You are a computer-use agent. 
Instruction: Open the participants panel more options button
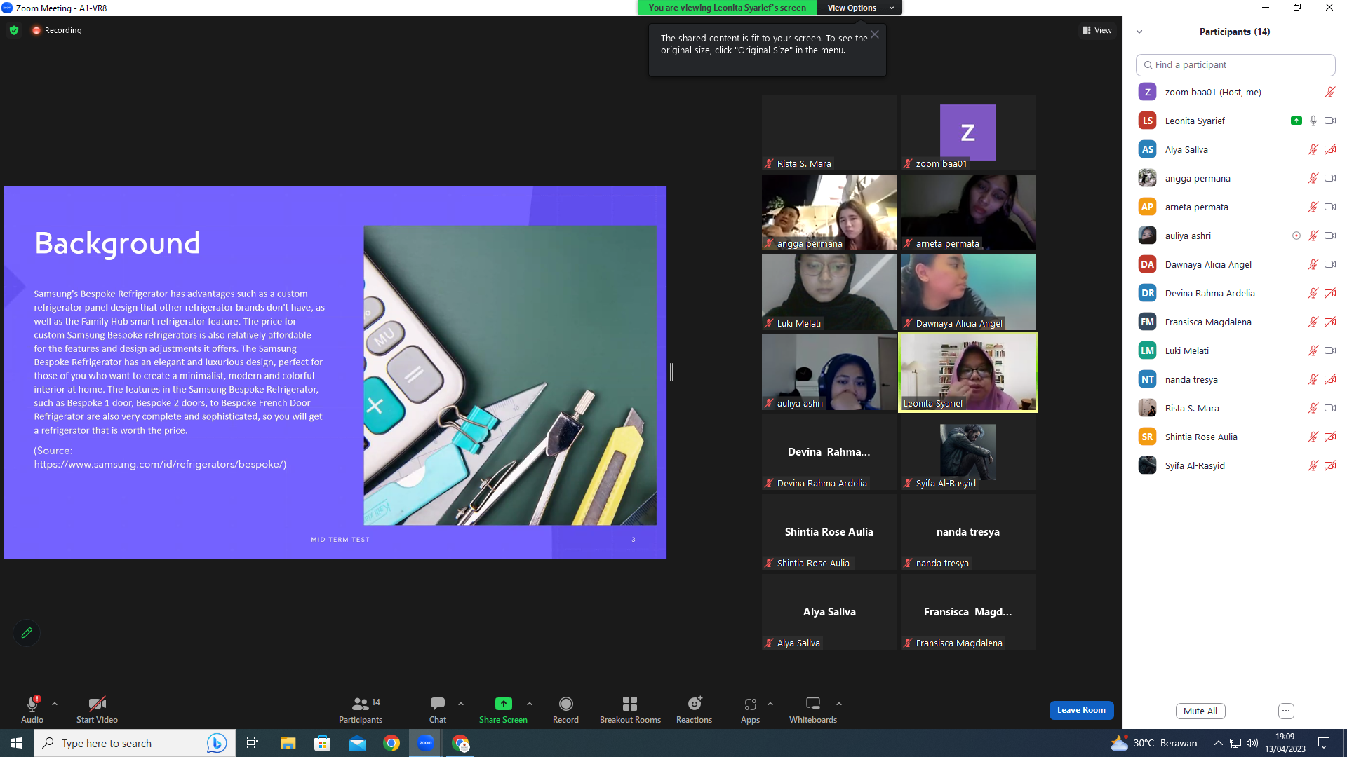click(1286, 711)
